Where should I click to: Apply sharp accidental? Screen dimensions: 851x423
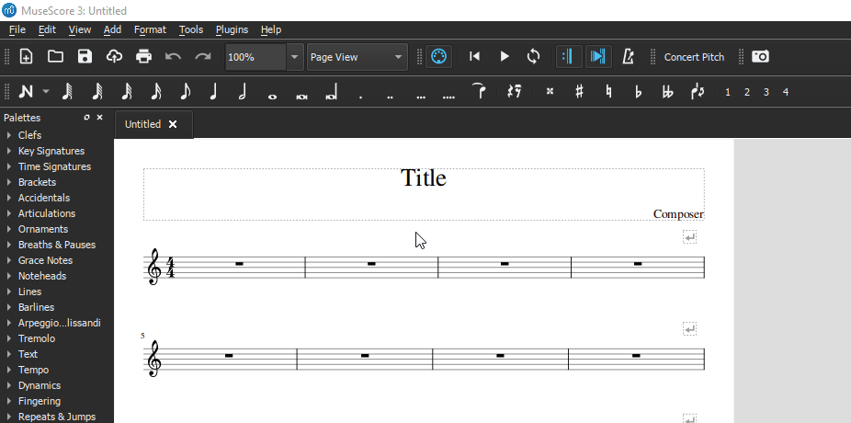(x=579, y=92)
